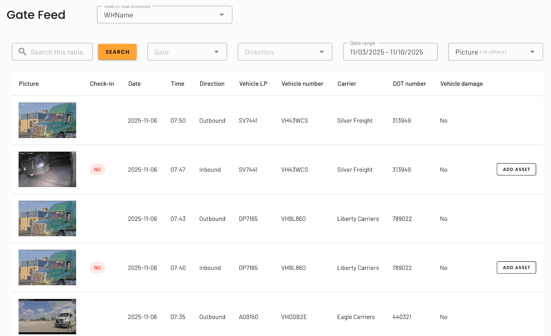Click ADD ASSET for vehicle SV7441

(516, 169)
